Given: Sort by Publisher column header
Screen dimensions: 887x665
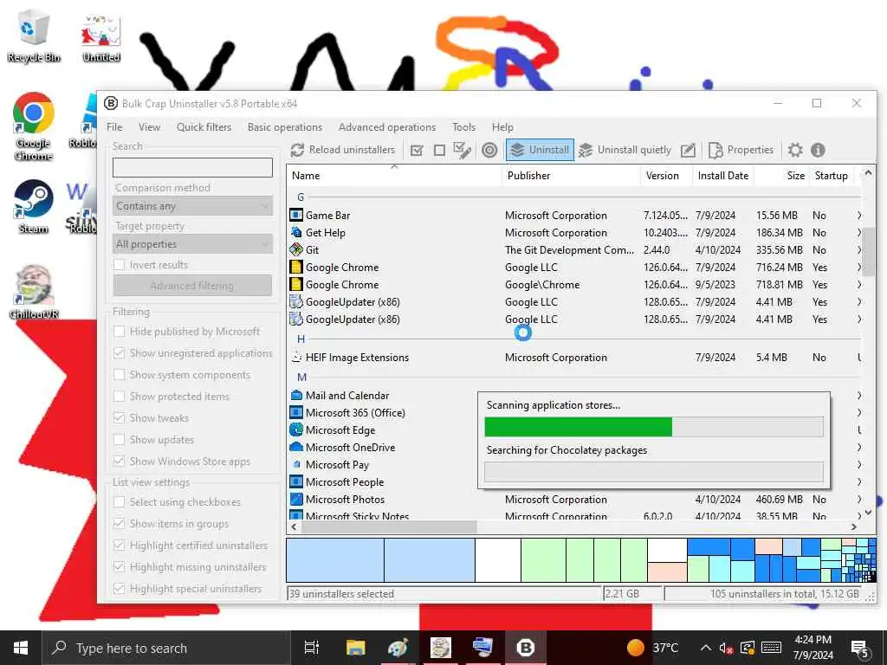Looking at the screenshot, I should coord(572,175).
